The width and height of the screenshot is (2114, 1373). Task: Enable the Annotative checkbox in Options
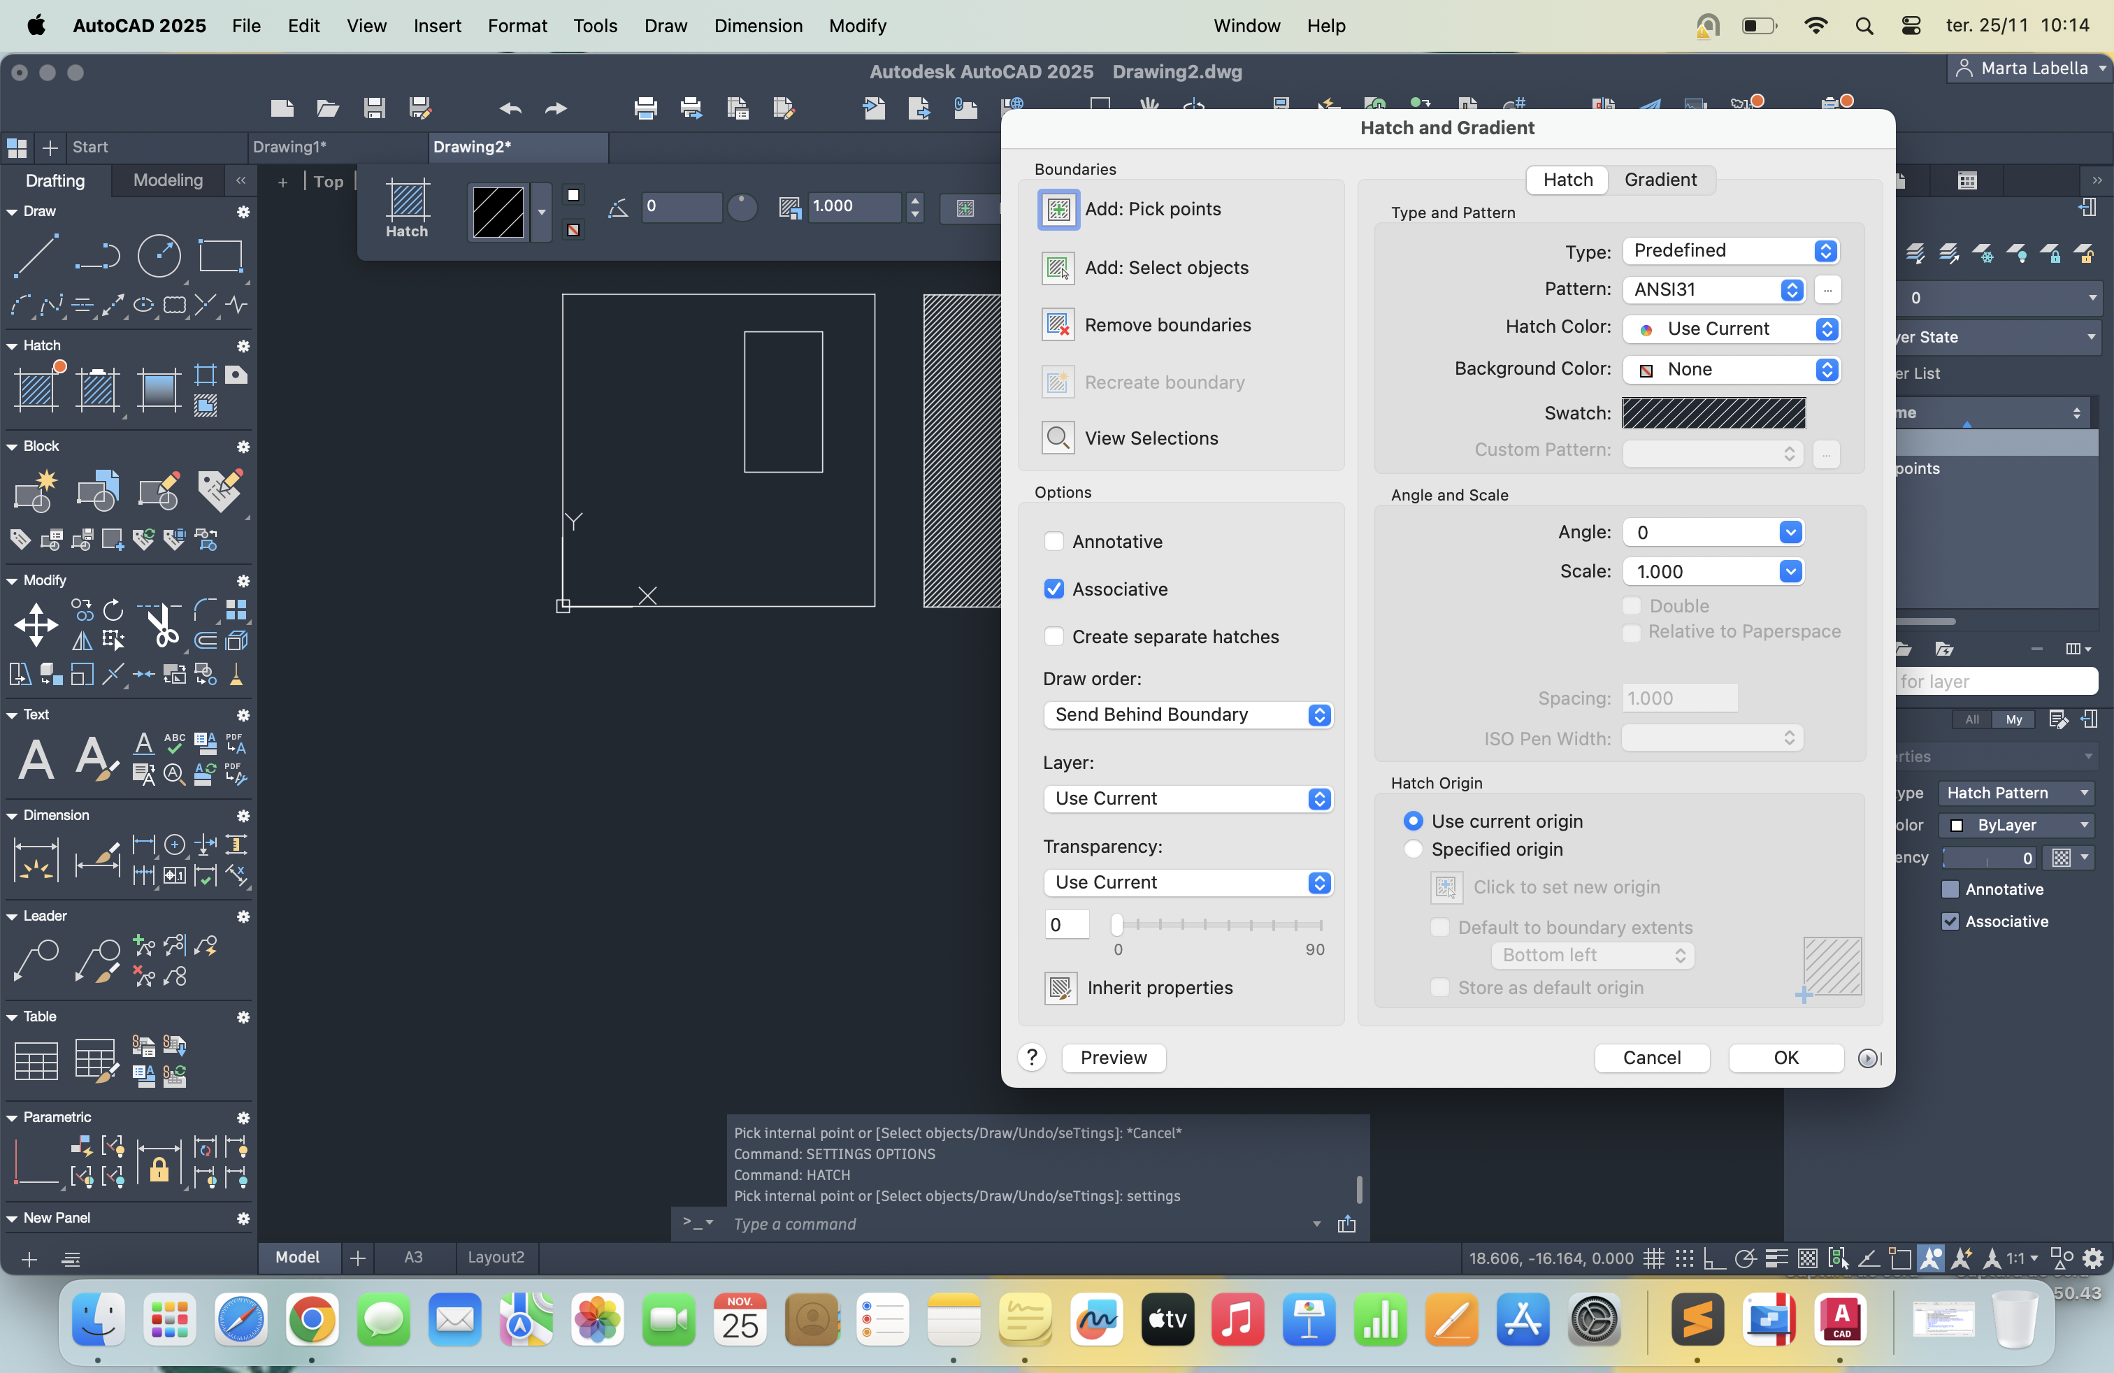(x=1054, y=542)
